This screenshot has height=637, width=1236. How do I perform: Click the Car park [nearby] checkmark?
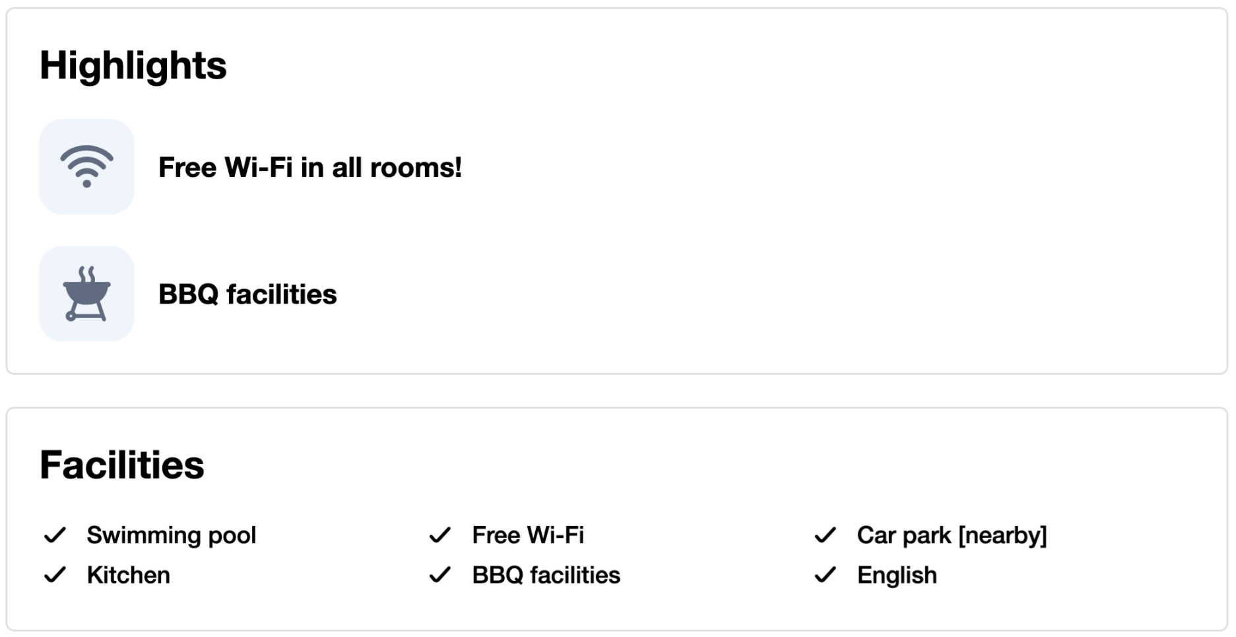826,535
